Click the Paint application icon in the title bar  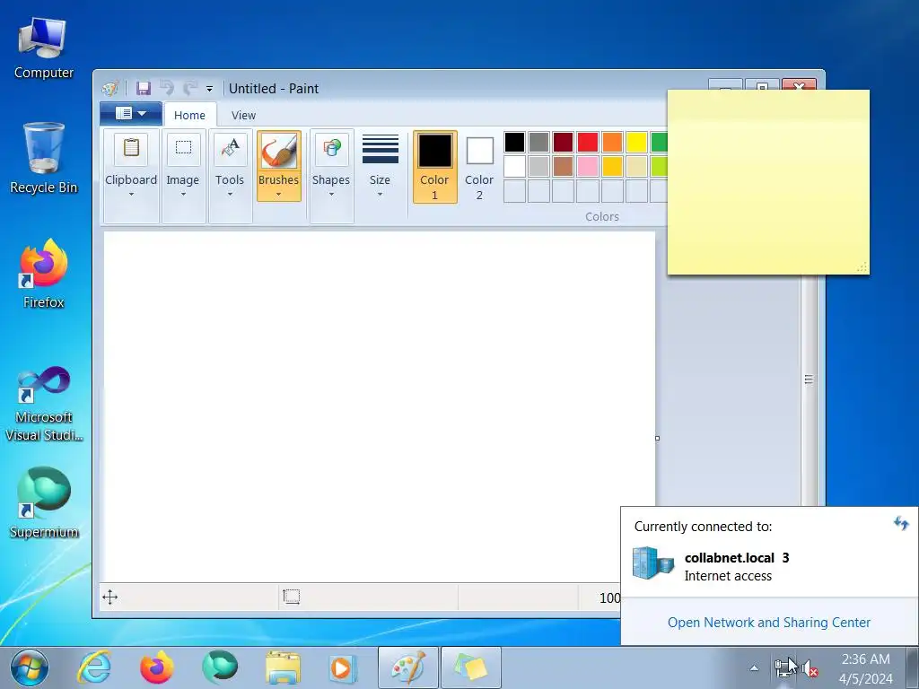pyautogui.click(x=109, y=89)
